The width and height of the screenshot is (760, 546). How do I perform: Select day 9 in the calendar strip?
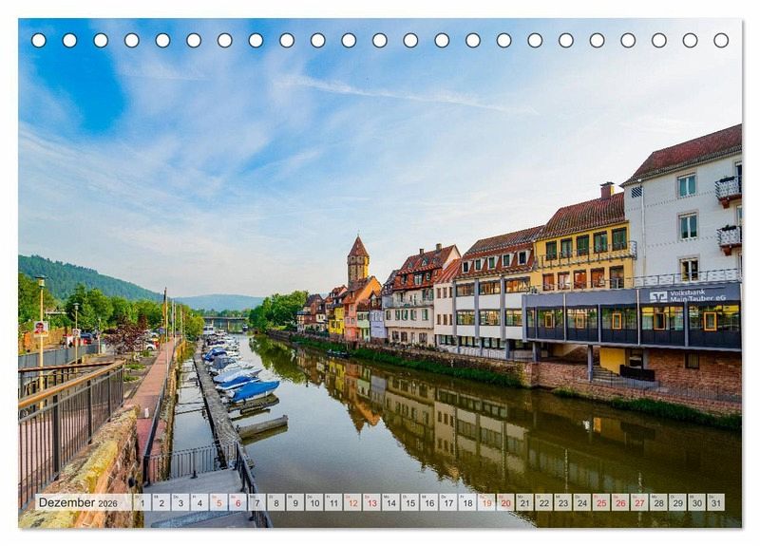tap(295, 502)
